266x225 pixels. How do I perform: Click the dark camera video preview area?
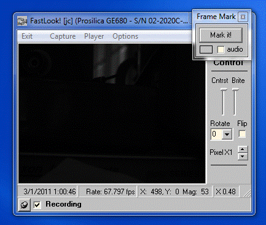(x=112, y=113)
